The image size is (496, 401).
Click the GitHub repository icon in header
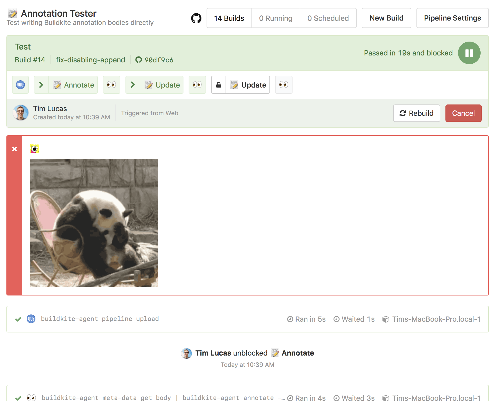click(x=196, y=18)
